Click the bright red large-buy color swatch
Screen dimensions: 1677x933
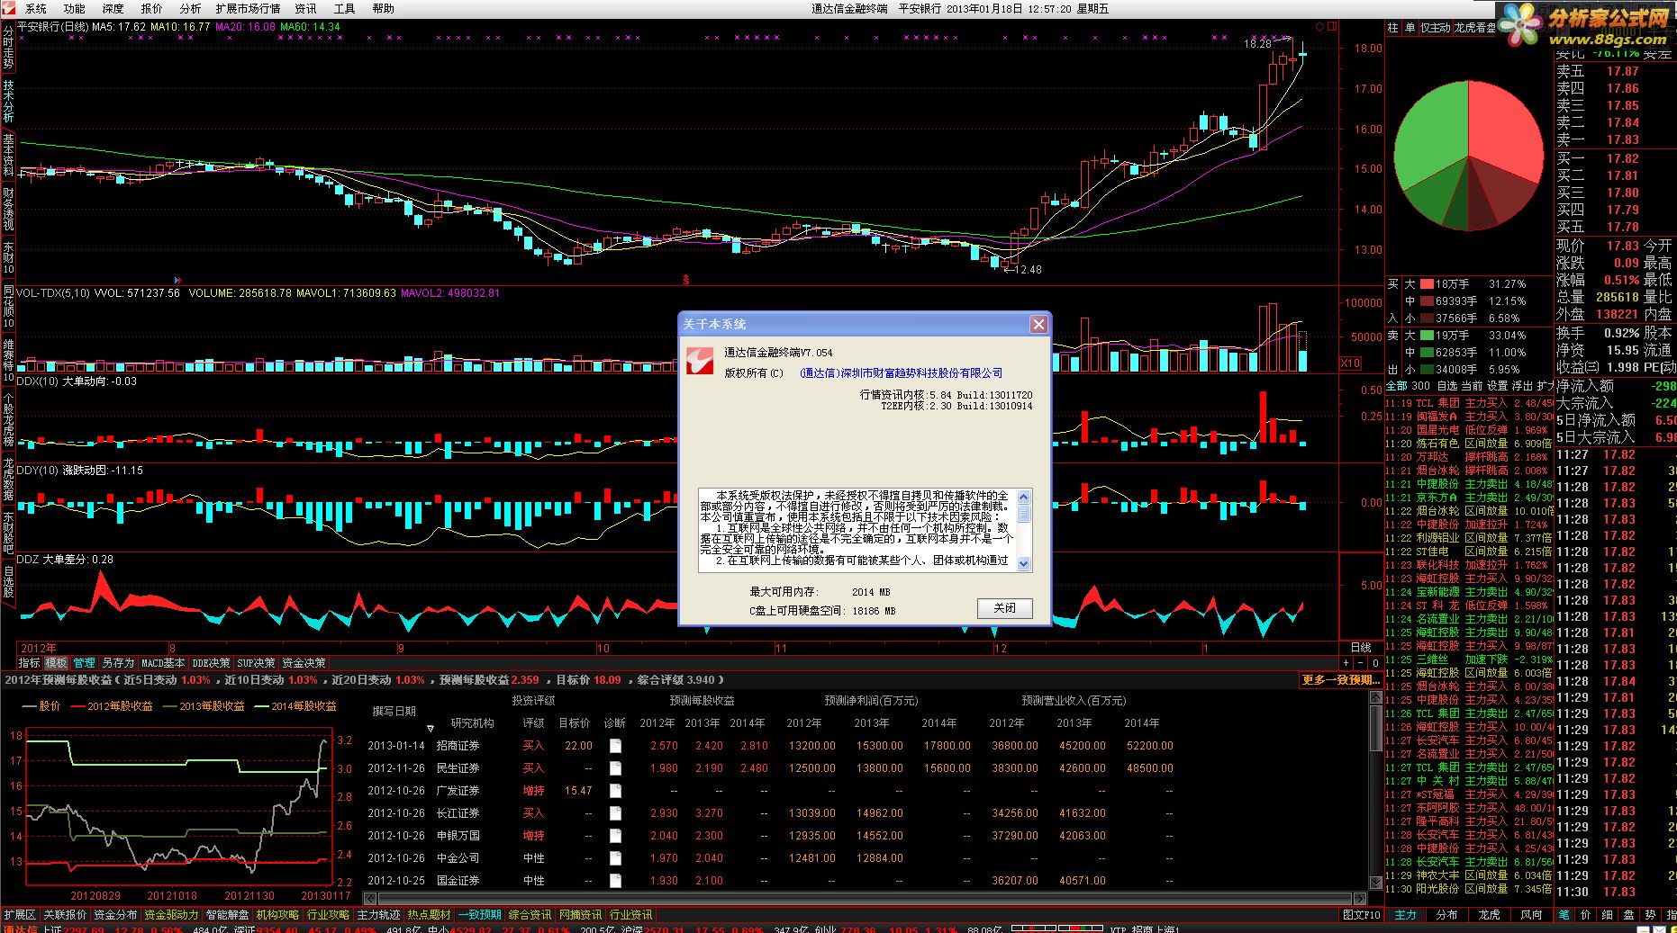(1428, 284)
